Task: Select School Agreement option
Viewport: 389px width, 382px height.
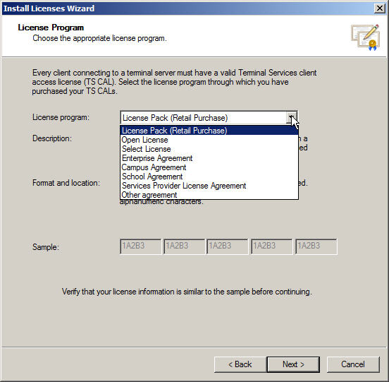Action: pyautogui.click(x=209, y=177)
